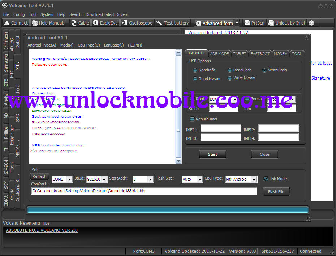Screen dimensions: 336x256
Task: Switch to the MODEM tab
Action: 280,54
